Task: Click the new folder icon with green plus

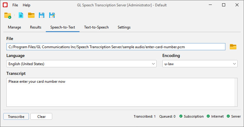Action: (x=8, y=15)
